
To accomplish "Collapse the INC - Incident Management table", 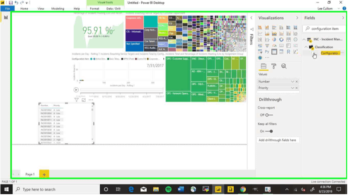I will pos(304,40).
